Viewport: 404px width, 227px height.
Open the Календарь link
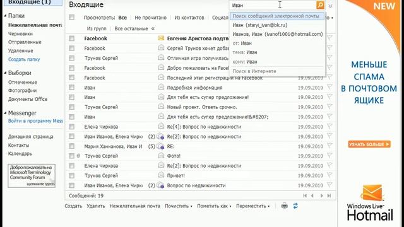20,154
